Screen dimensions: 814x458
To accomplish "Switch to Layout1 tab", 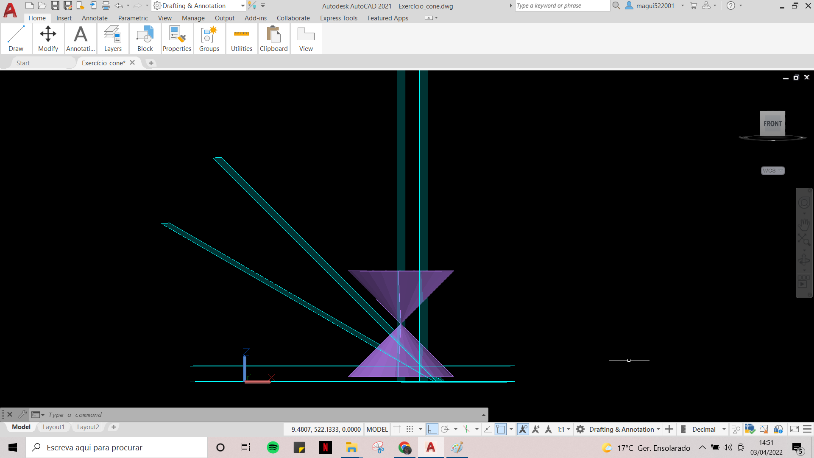I will pos(53,427).
